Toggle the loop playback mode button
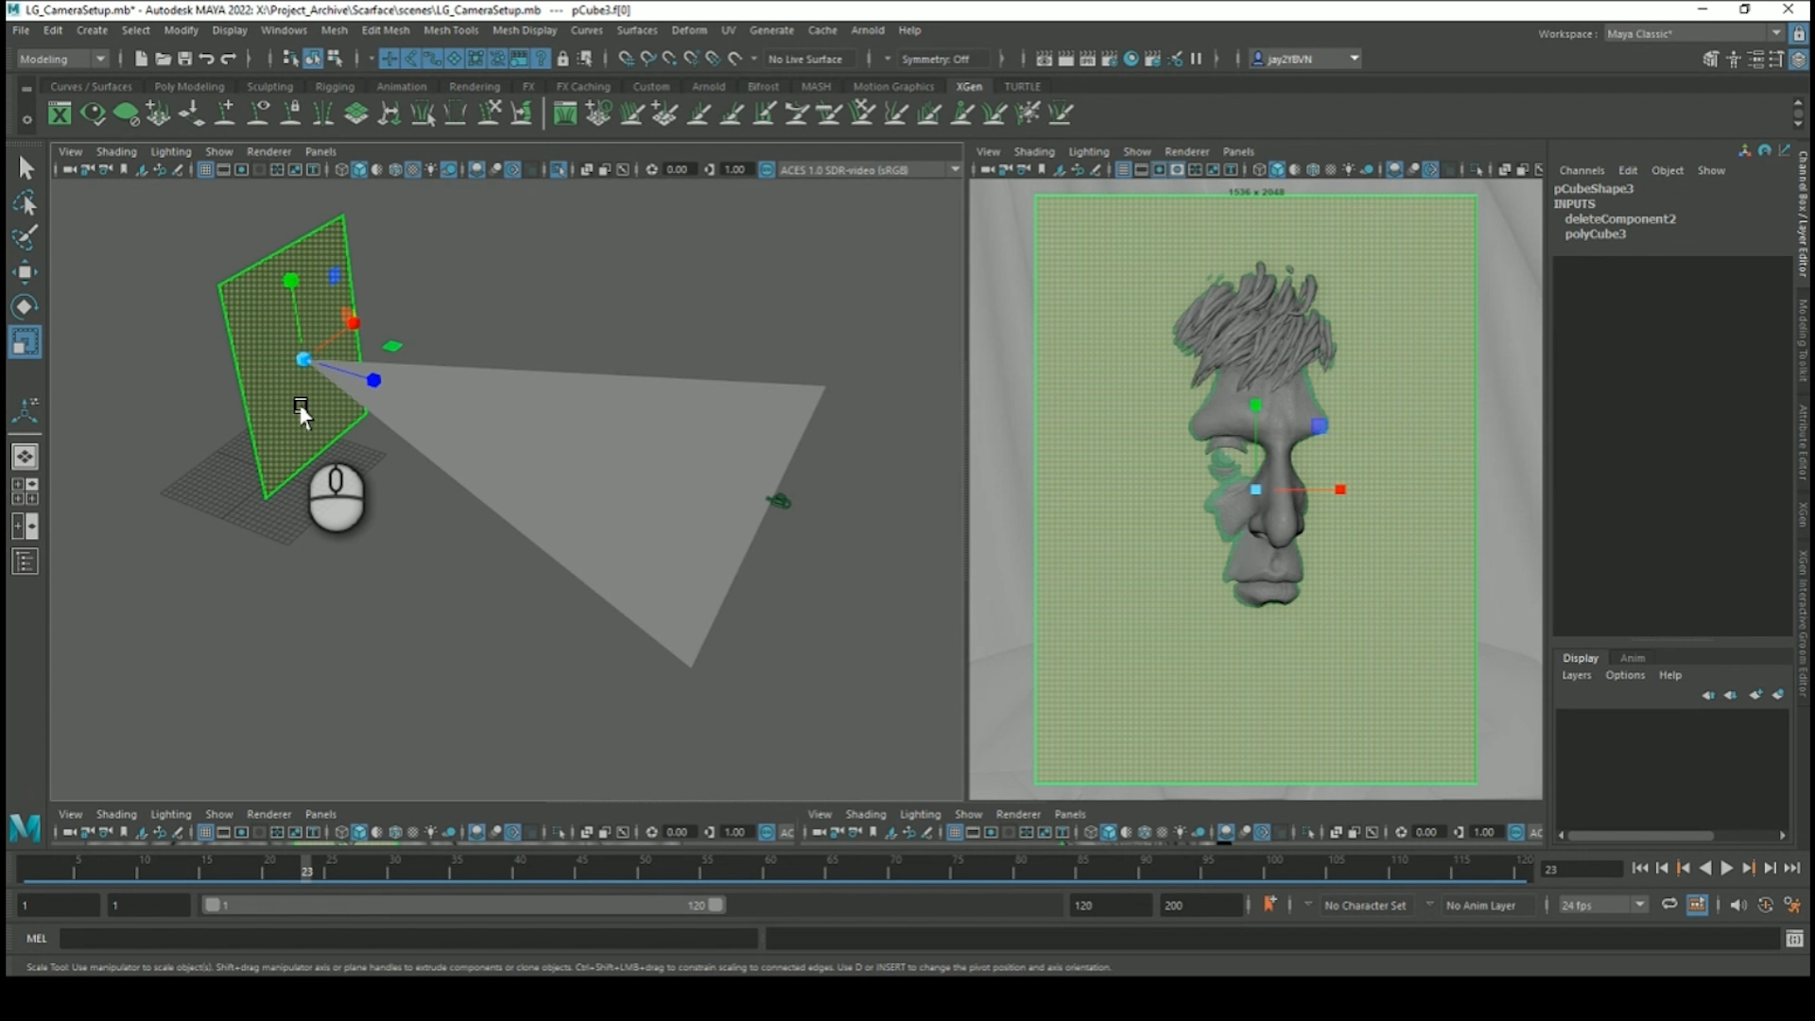Image resolution: width=1815 pixels, height=1021 pixels. [1669, 905]
